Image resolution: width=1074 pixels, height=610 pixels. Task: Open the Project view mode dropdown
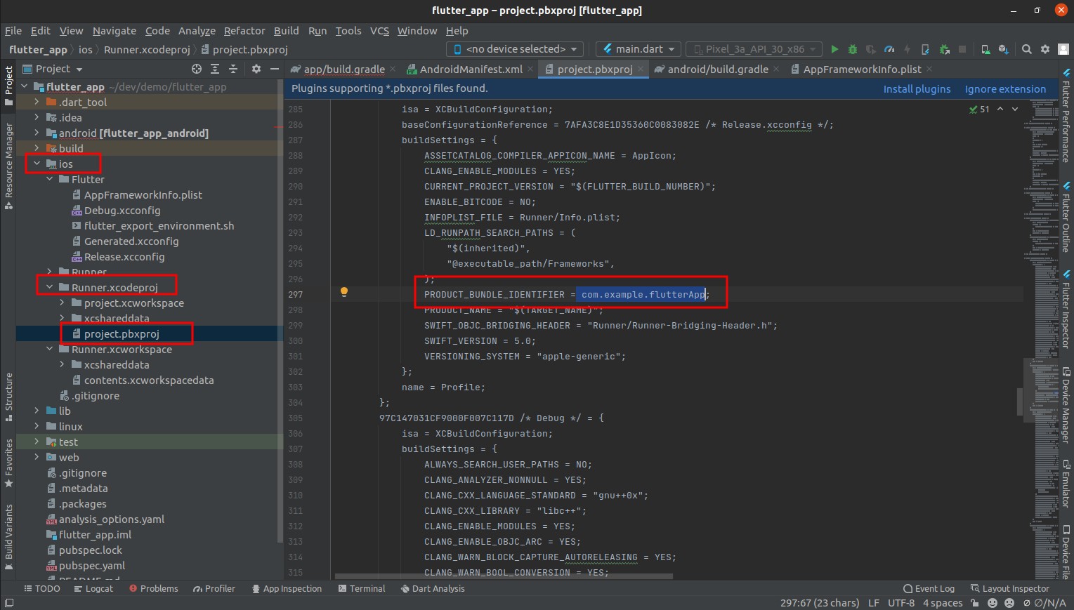[53, 69]
